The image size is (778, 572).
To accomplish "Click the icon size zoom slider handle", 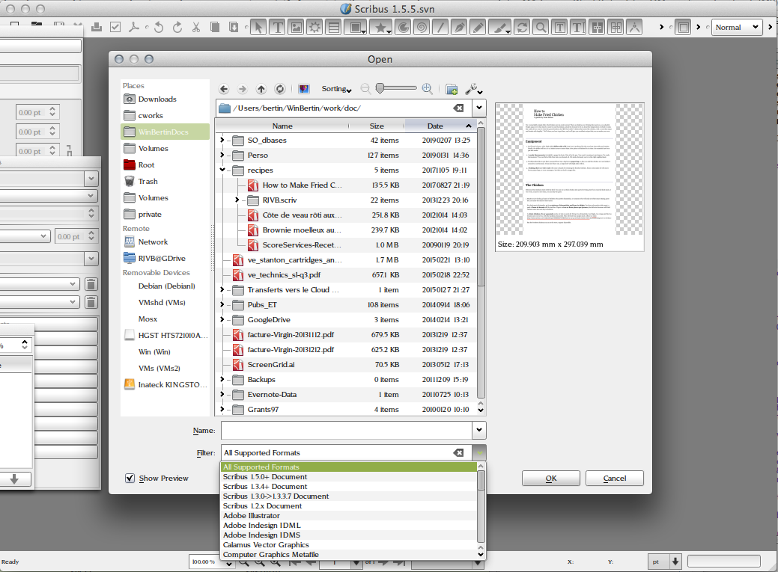I will coord(381,88).
